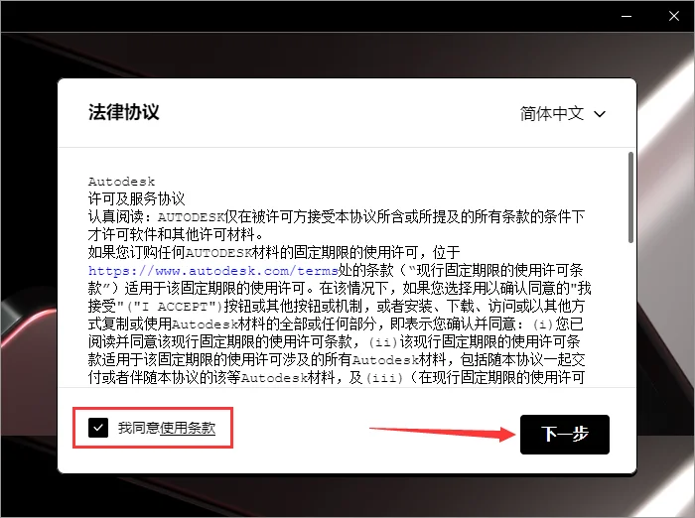This screenshot has width=695, height=518.
Task: Click the 下一步 button
Action: click(564, 435)
